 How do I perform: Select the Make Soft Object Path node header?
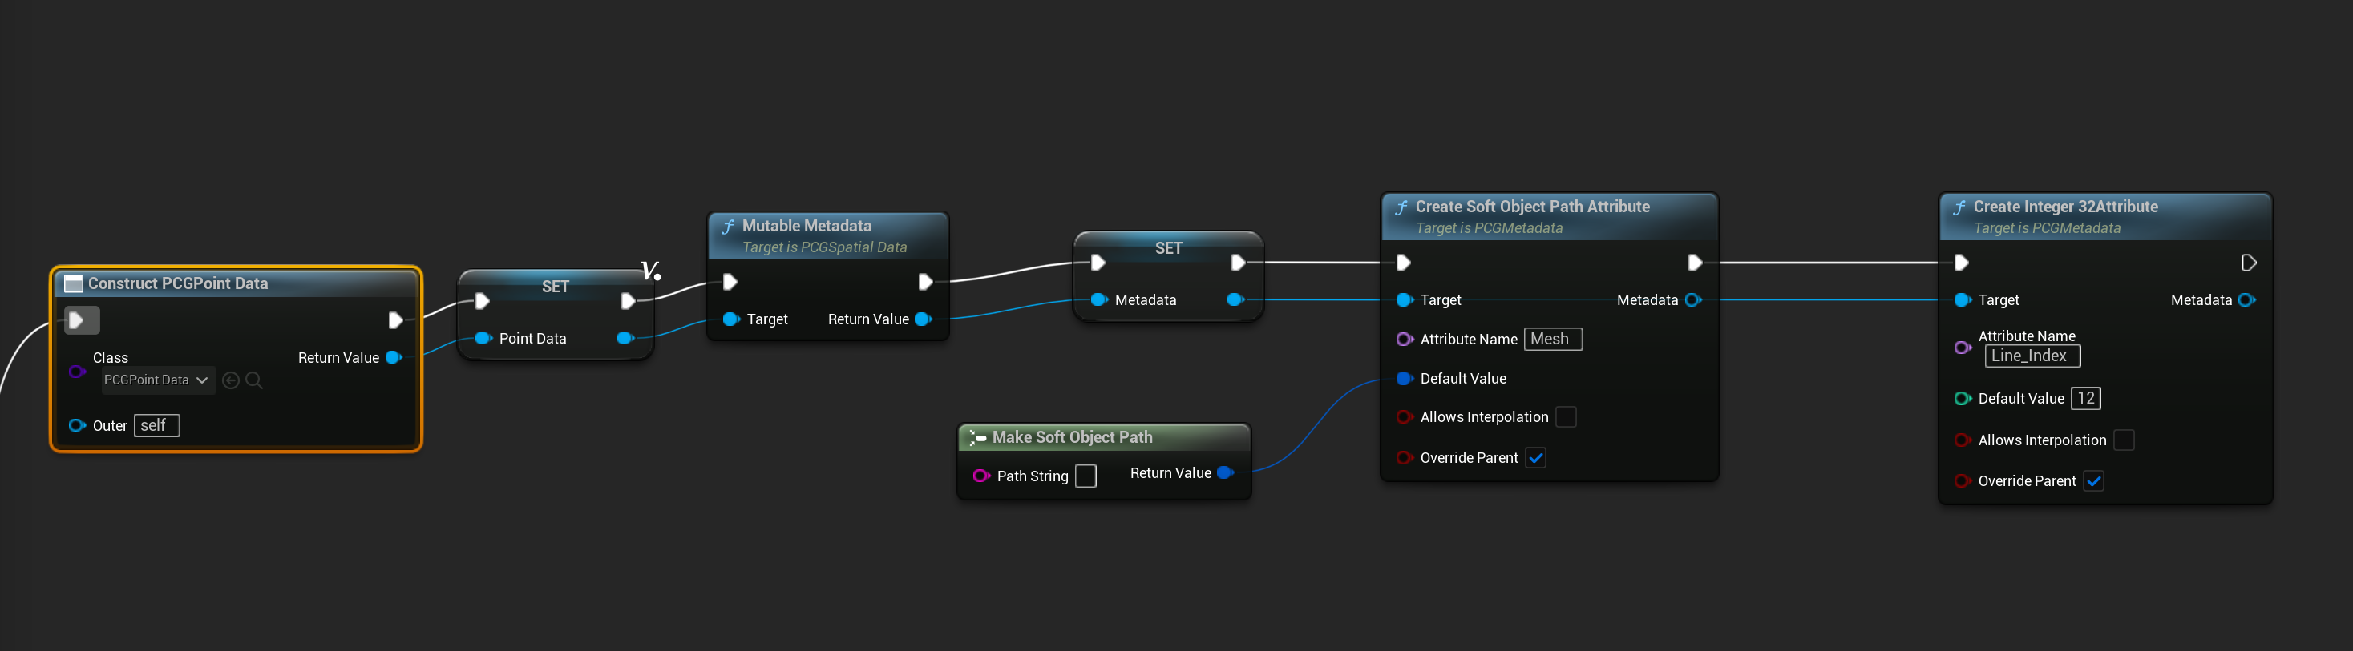coord(1071,438)
